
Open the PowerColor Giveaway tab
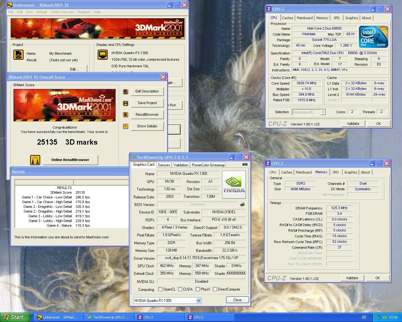point(208,165)
